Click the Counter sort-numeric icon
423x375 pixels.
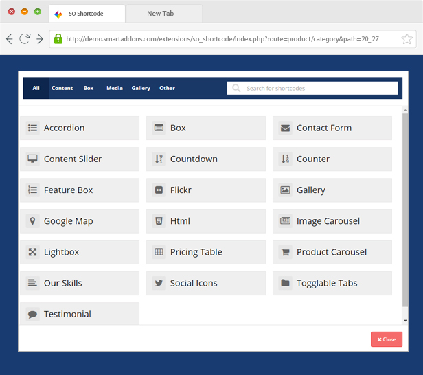pos(285,159)
